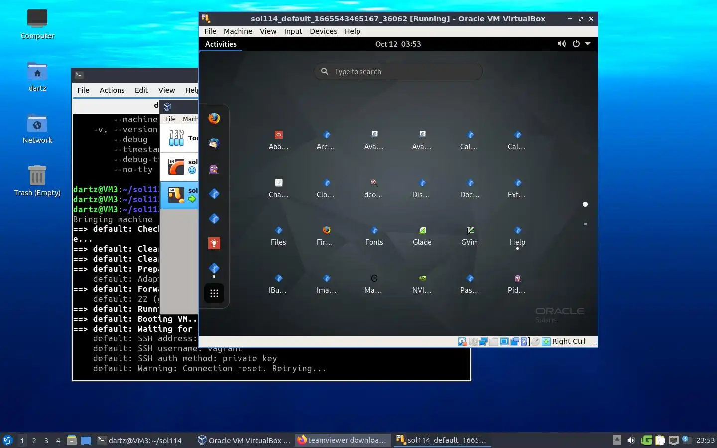Open the Trash (Empty) desktop icon
The height and width of the screenshot is (448, 717).
click(37, 181)
